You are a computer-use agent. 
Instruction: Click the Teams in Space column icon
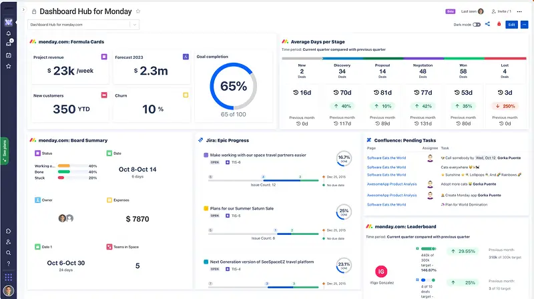109,246
